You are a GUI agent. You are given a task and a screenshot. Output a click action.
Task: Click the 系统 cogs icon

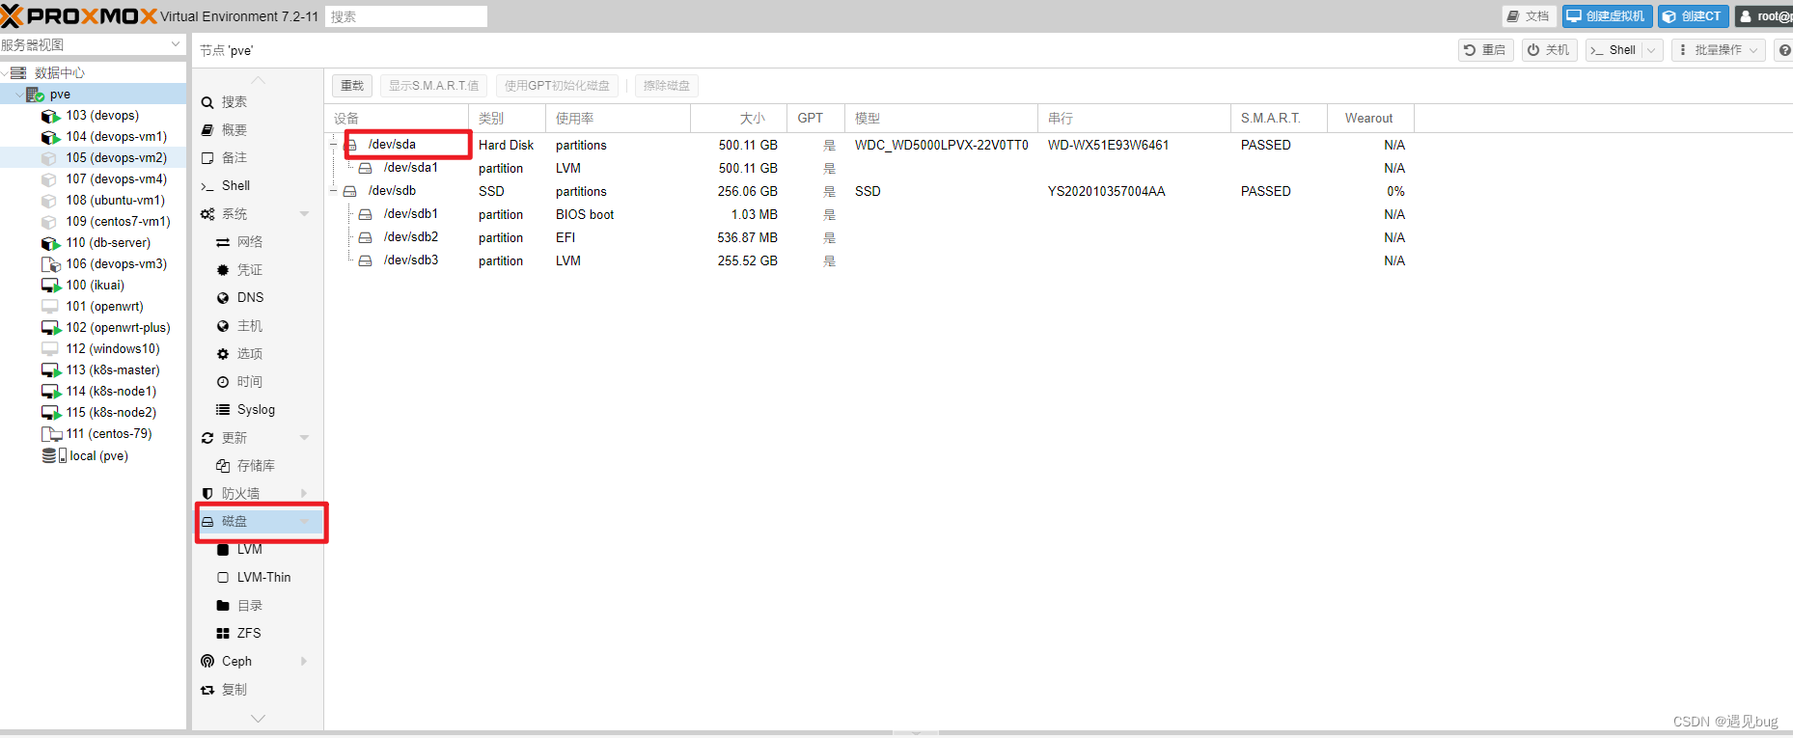(x=207, y=214)
